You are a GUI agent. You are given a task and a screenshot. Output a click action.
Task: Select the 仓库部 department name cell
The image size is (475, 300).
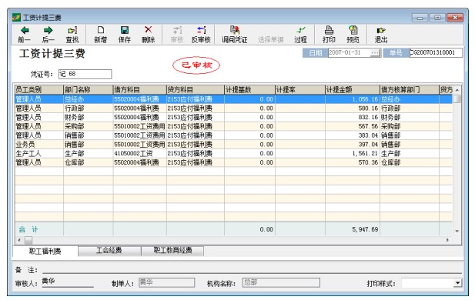pos(89,162)
